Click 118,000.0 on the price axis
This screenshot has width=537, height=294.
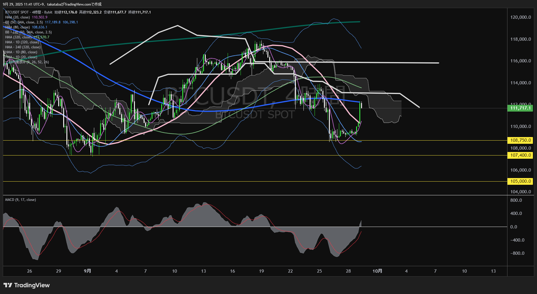[521, 39]
